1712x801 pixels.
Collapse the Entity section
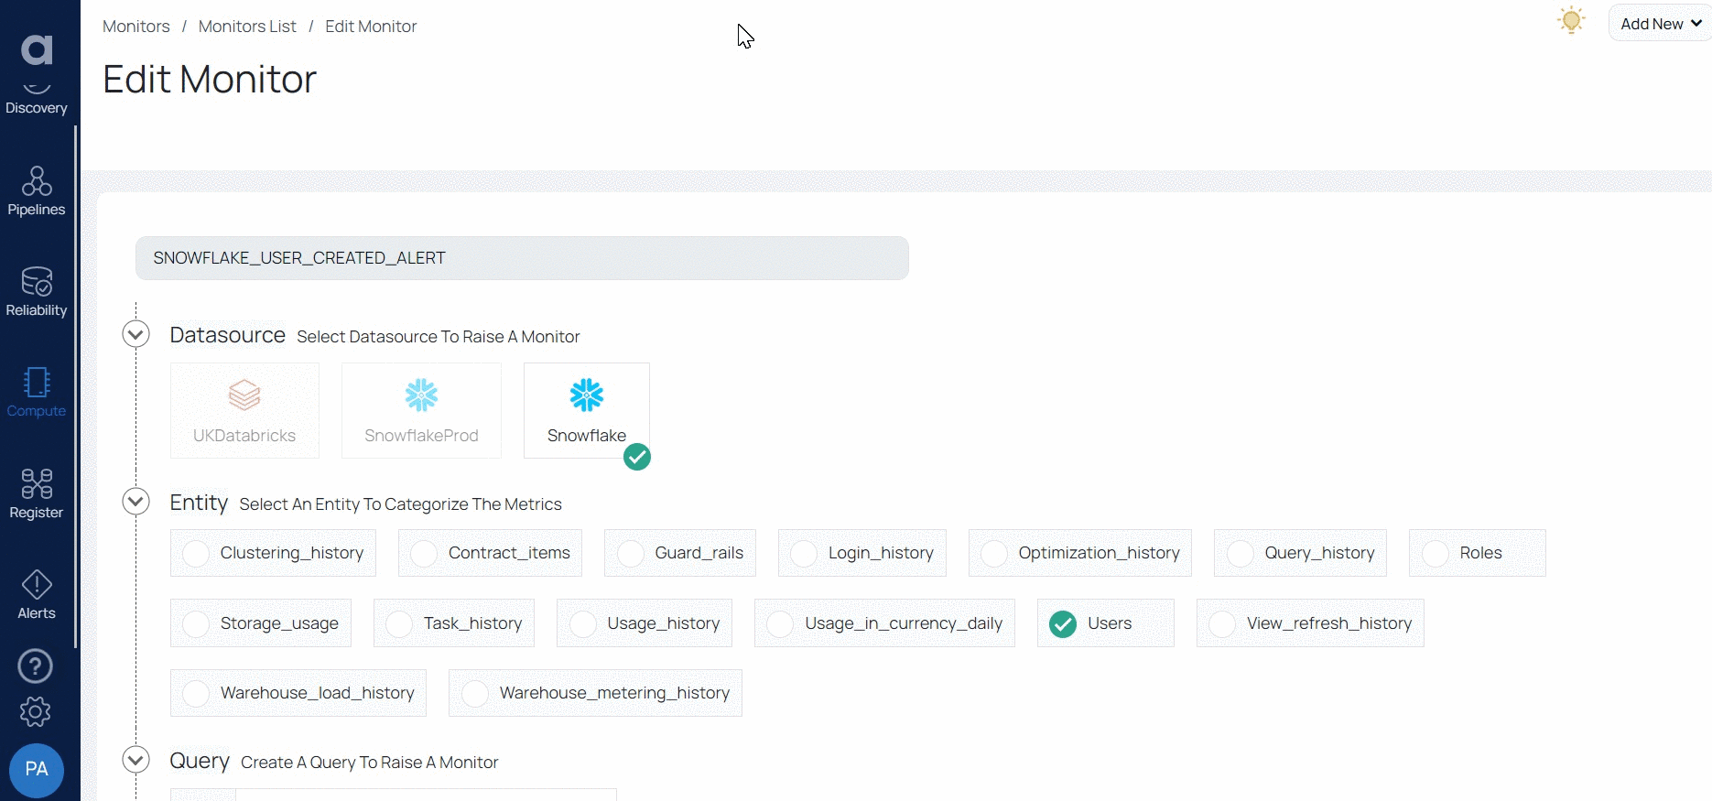(x=135, y=502)
